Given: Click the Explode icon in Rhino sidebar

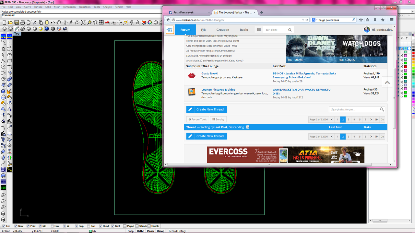Looking at the screenshot, I should [x=9, y=92].
